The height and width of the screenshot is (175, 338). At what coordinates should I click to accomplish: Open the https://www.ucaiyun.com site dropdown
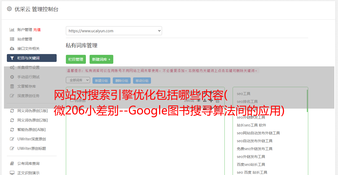114,31
